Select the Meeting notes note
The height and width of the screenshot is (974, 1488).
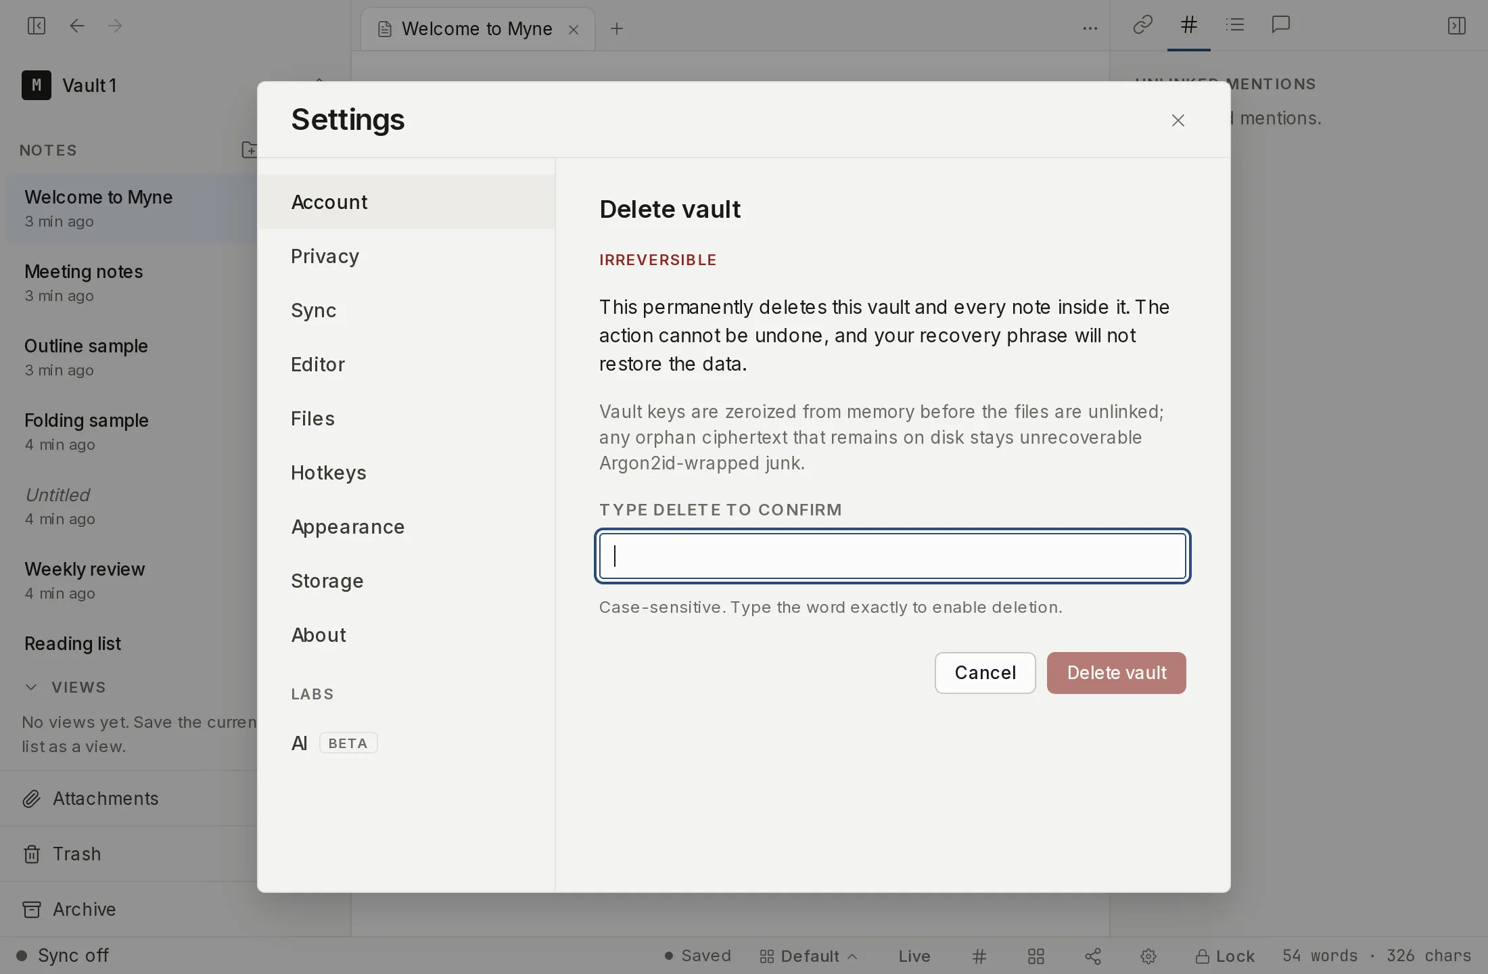[x=132, y=283]
